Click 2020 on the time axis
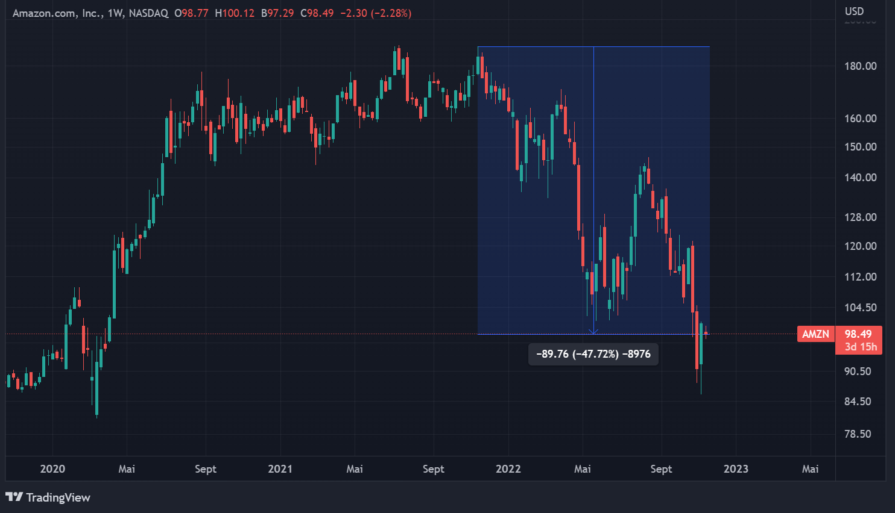The height and width of the screenshot is (513, 895). tap(52, 469)
